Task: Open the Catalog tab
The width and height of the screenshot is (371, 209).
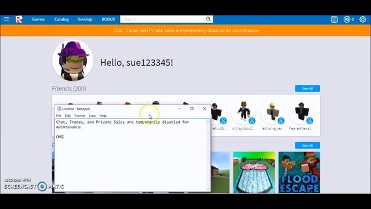Action: pos(61,19)
